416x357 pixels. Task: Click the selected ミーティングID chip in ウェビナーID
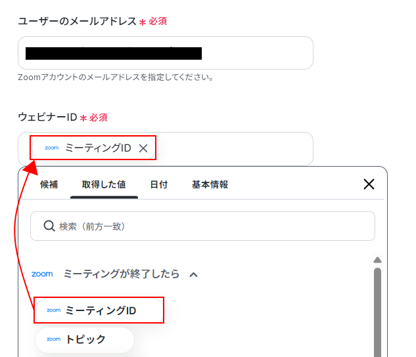tap(93, 148)
